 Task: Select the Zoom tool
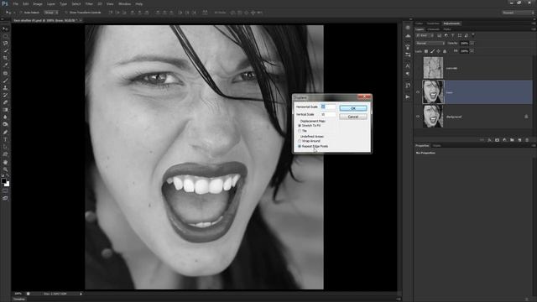coord(5,169)
